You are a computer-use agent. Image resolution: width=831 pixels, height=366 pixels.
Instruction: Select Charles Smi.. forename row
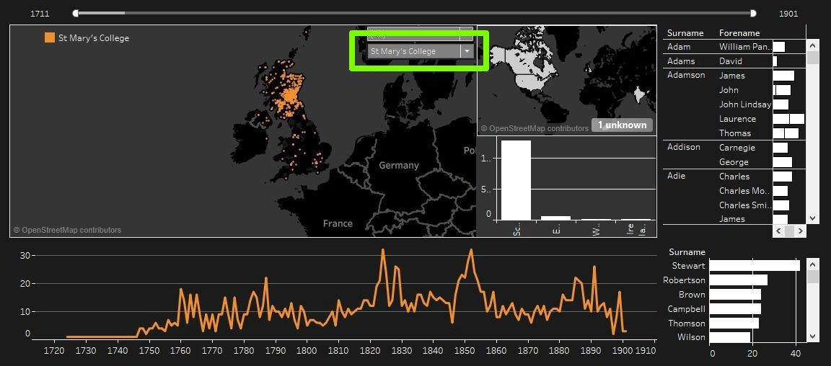click(744, 205)
